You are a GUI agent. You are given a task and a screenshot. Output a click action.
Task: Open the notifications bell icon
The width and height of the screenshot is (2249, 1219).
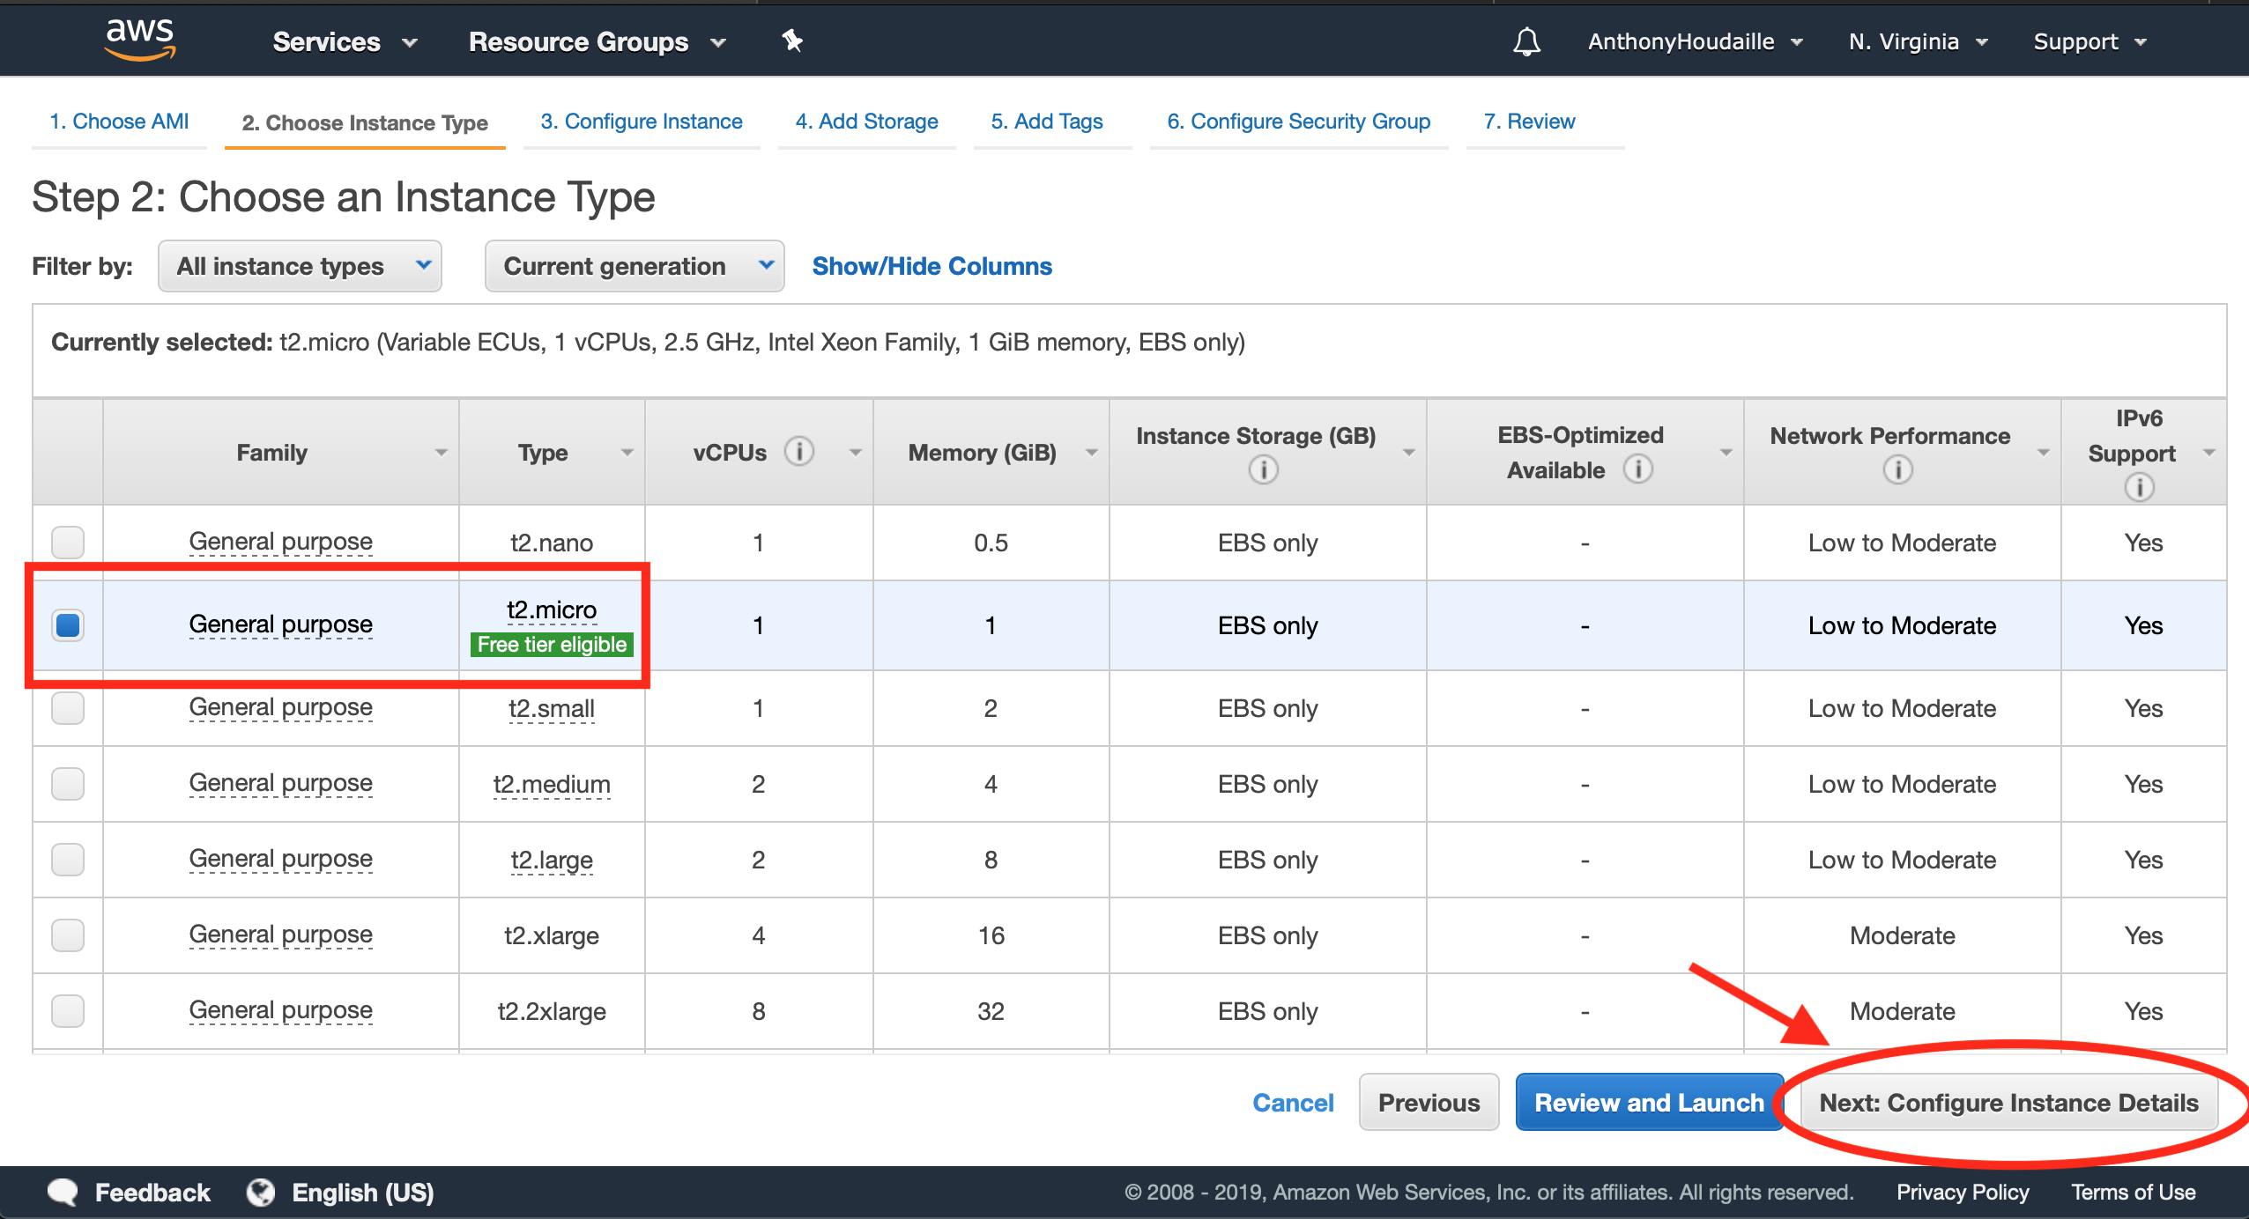[1526, 41]
